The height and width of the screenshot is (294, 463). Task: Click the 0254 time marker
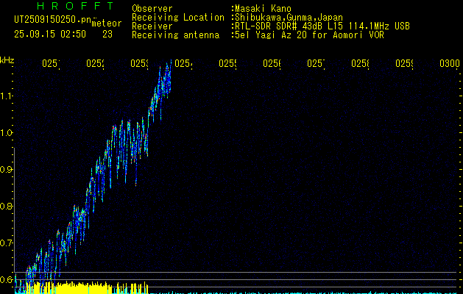pyautogui.click(x=184, y=64)
